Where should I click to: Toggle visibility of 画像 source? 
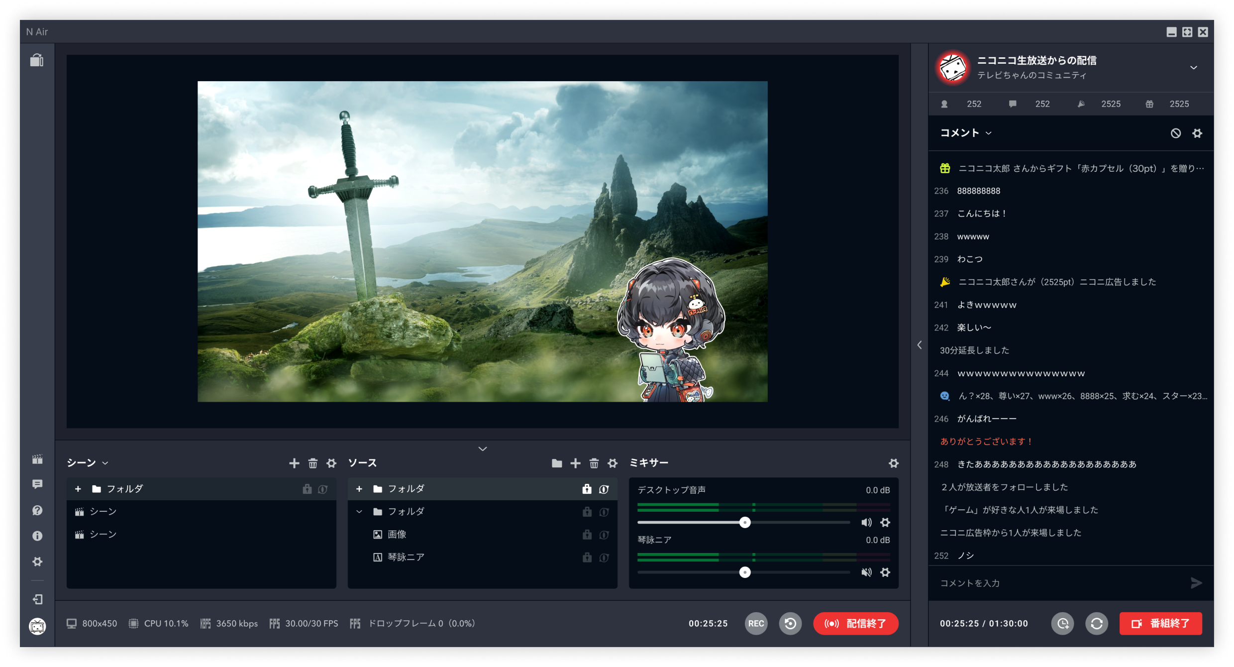pyautogui.click(x=604, y=535)
